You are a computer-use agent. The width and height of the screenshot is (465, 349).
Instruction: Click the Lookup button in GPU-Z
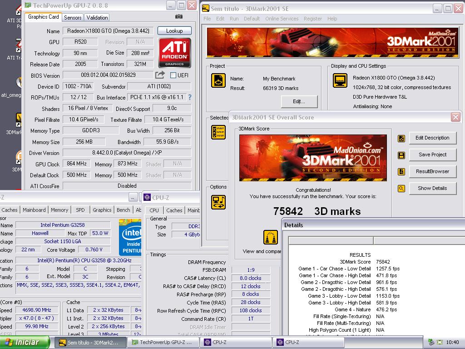174,30
